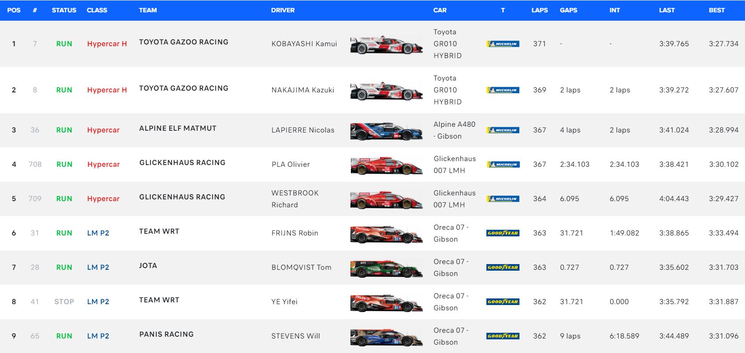
Task: Click the Michelin logo in Nakajima's row
Action: coord(503,90)
